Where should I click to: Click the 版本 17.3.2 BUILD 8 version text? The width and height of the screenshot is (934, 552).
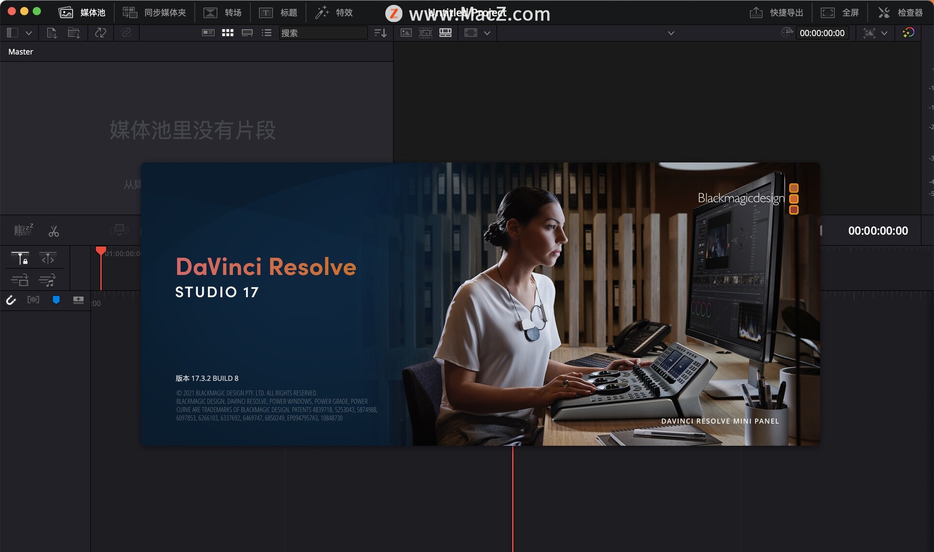(x=207, y=378)
